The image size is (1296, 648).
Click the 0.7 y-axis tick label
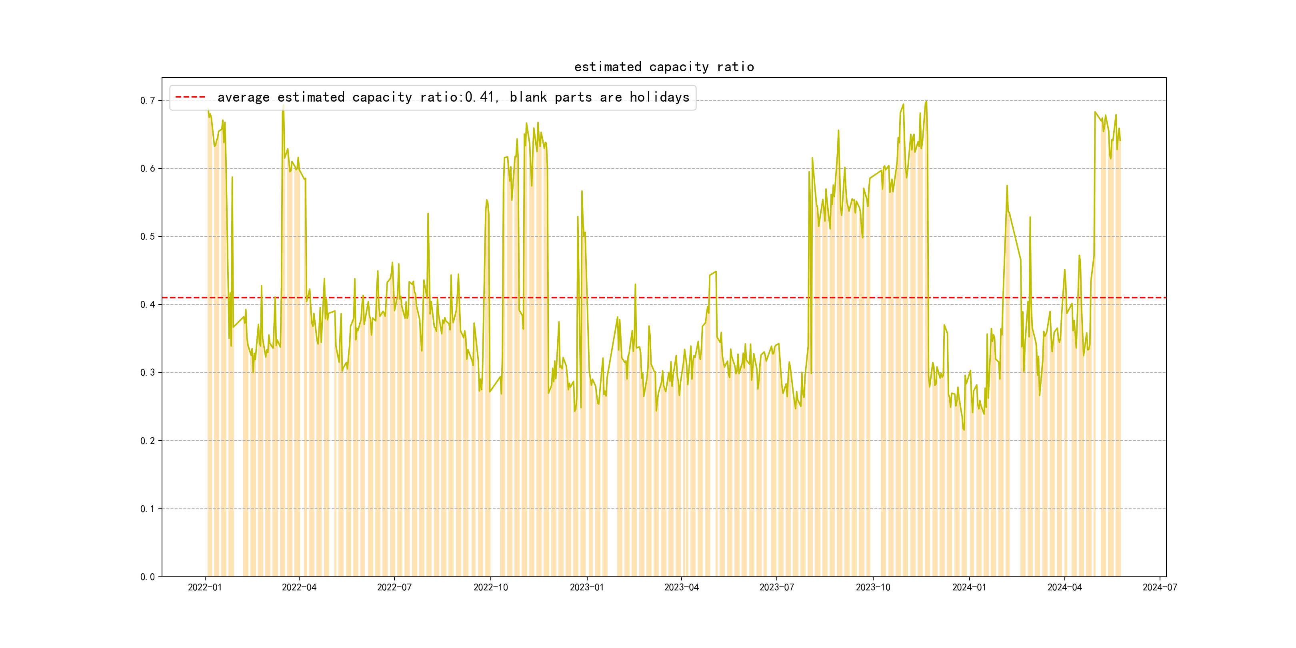[x=148, y=101]
